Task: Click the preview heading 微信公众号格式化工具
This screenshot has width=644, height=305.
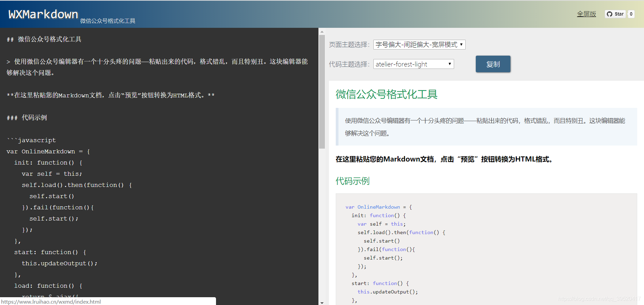Action: point(387,94)
